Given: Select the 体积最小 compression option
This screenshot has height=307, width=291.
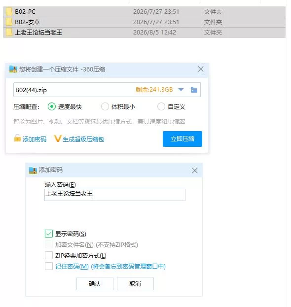Looking at the screenshot, I should coord(105,107).
